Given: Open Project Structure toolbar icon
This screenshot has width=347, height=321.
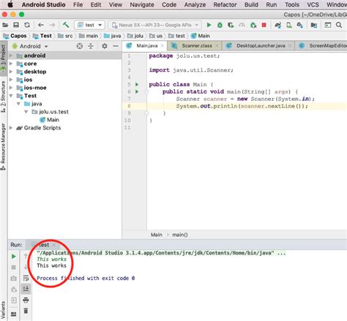Looking at the screenshot, I should pos(314,25).
